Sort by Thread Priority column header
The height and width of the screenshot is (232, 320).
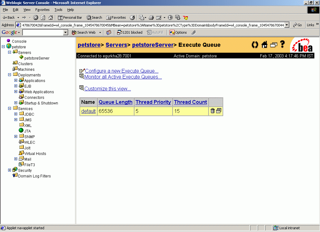(153, 102)
